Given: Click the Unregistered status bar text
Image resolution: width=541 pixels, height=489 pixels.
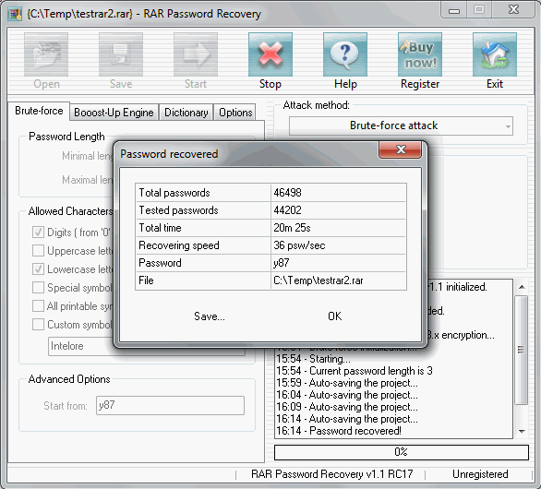Looking at the screenshot, I should (480, 474).
